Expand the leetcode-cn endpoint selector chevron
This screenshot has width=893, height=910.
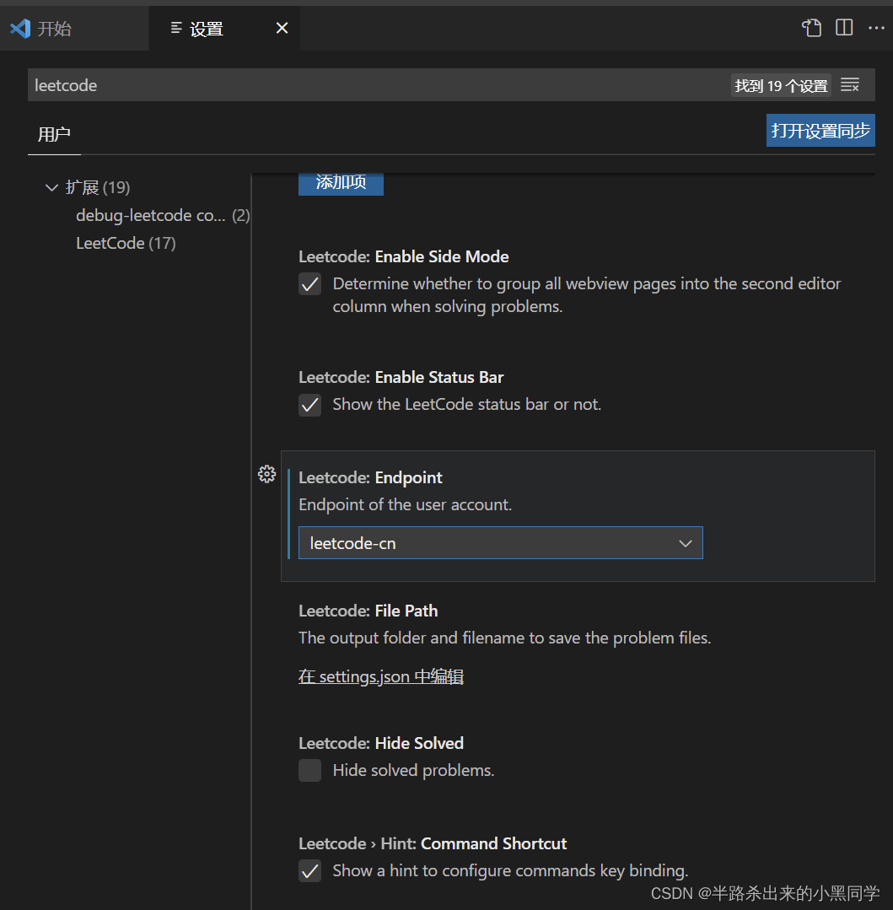[x=685, y=542]
